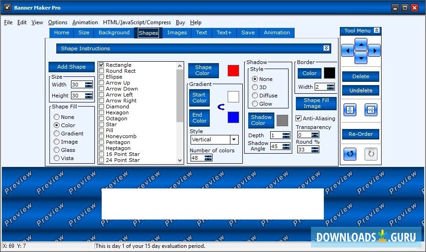The width and height of the screenshot is (426, 252).
Task: Click the Banner Maker Pro title bar icon
Action: click(7, 7)
